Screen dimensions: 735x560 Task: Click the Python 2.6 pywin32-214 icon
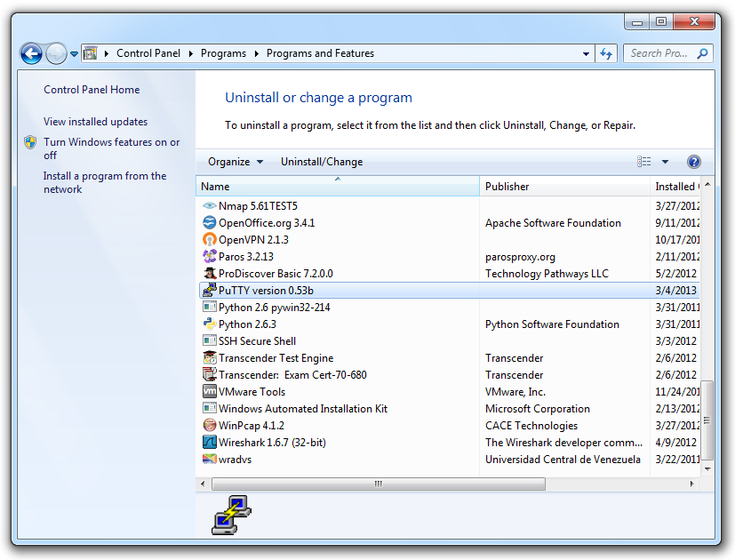pos(209,307)
